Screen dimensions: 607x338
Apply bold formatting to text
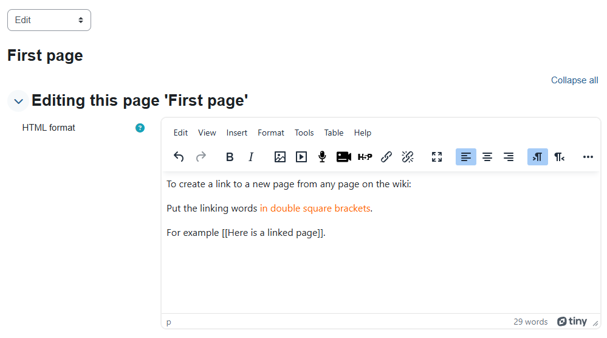click(x=230, y=157)
